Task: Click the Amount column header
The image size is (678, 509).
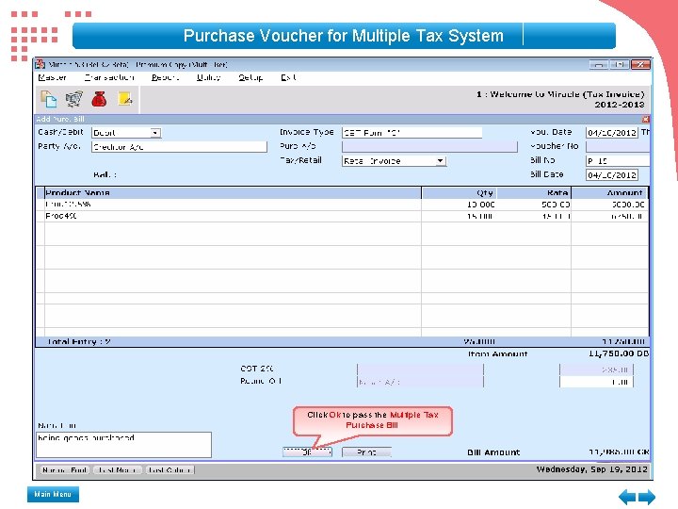Action: [609, 193]
